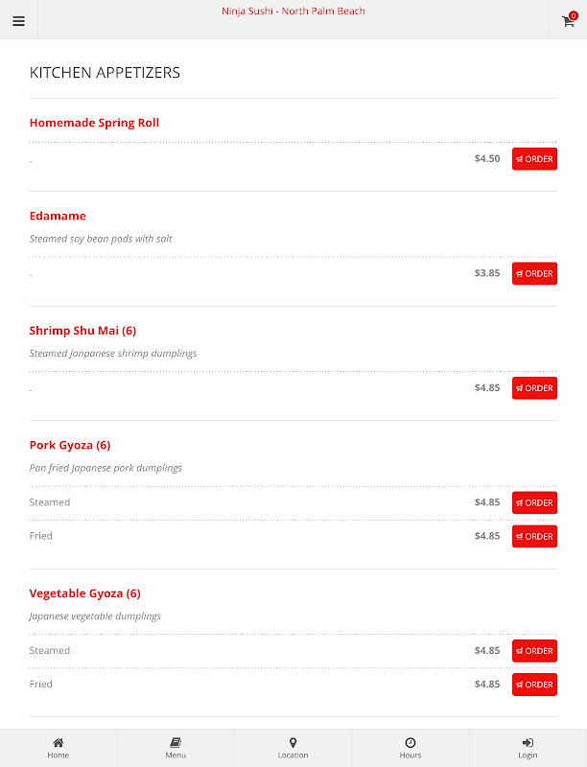
Task: Open Location pin in bottom bar
Action: (x=293, y=749)
